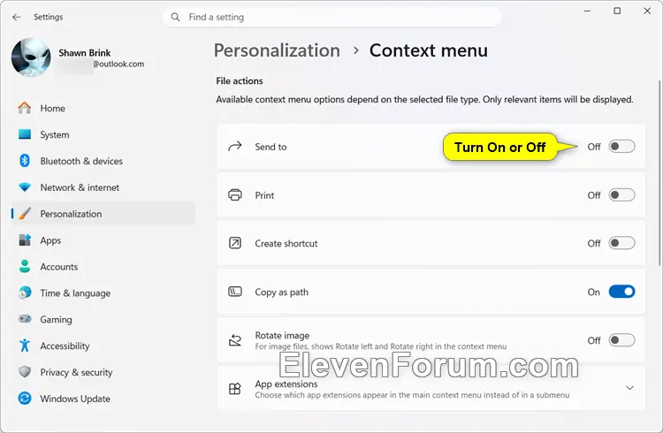Click the App extensions icon
The height and width of the screenshot is (433, 663).
234,389
